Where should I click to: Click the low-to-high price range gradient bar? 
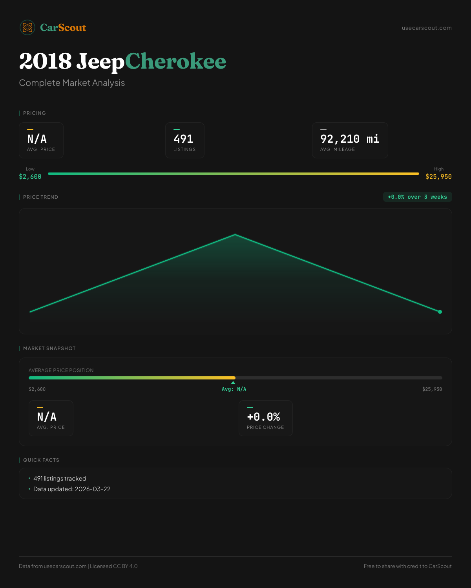[233, 173]
